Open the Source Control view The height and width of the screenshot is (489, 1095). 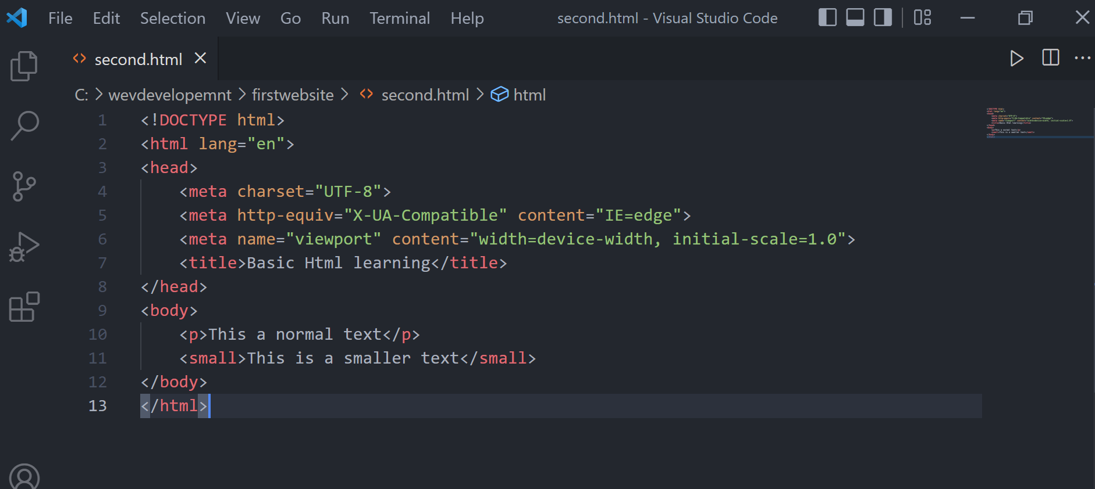[24, 186]
